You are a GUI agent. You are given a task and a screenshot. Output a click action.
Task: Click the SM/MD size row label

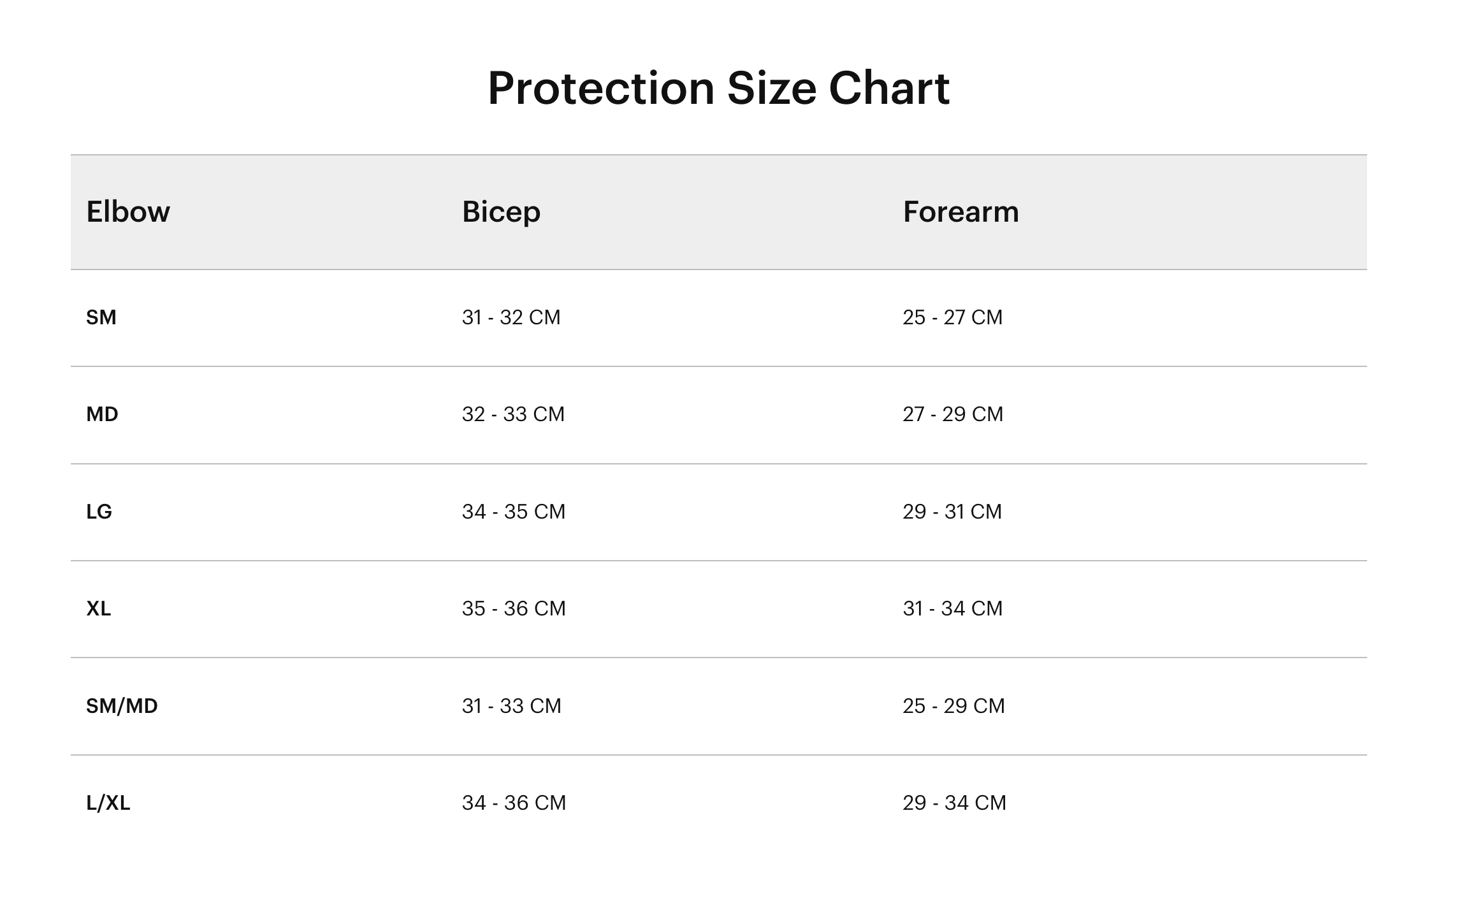[x=122, y=706]
